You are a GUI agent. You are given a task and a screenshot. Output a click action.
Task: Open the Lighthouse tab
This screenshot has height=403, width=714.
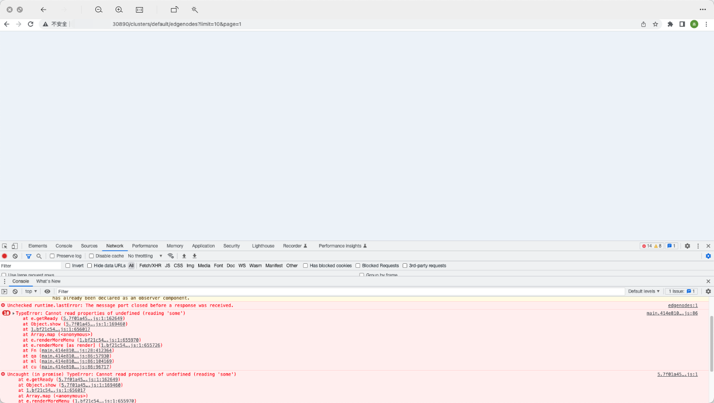click(x=263, y=246)
